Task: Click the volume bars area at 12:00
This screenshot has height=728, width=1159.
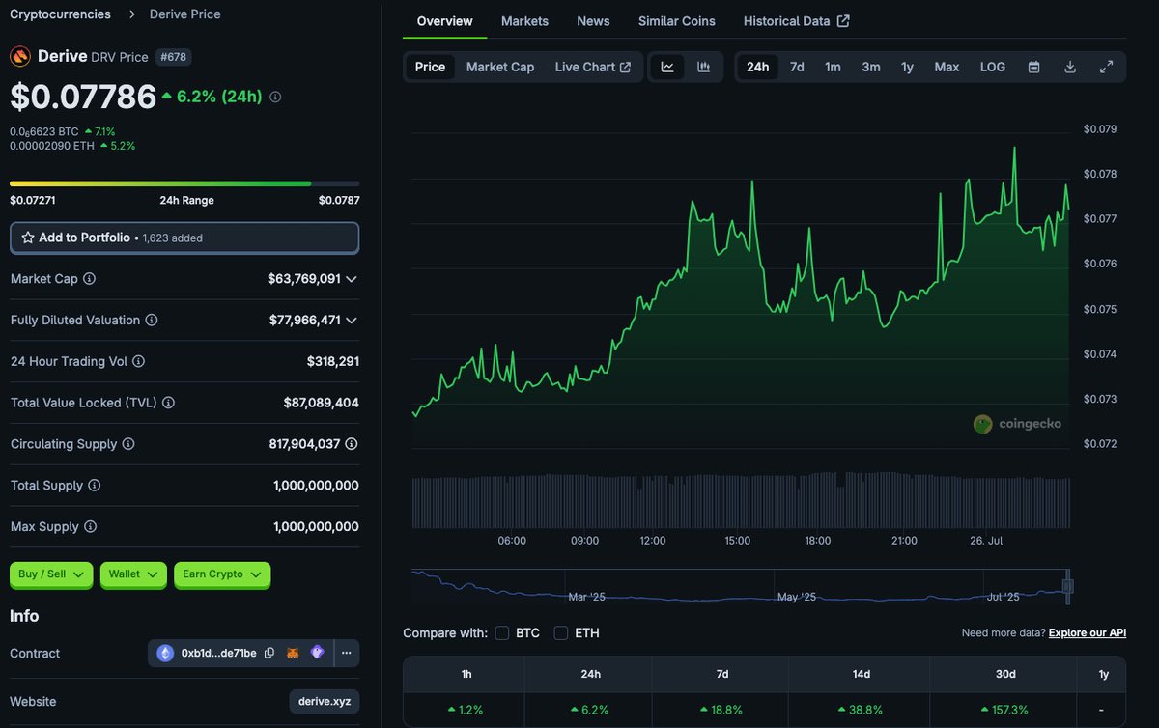Action: pyautogui.click(x=653, y=501)
